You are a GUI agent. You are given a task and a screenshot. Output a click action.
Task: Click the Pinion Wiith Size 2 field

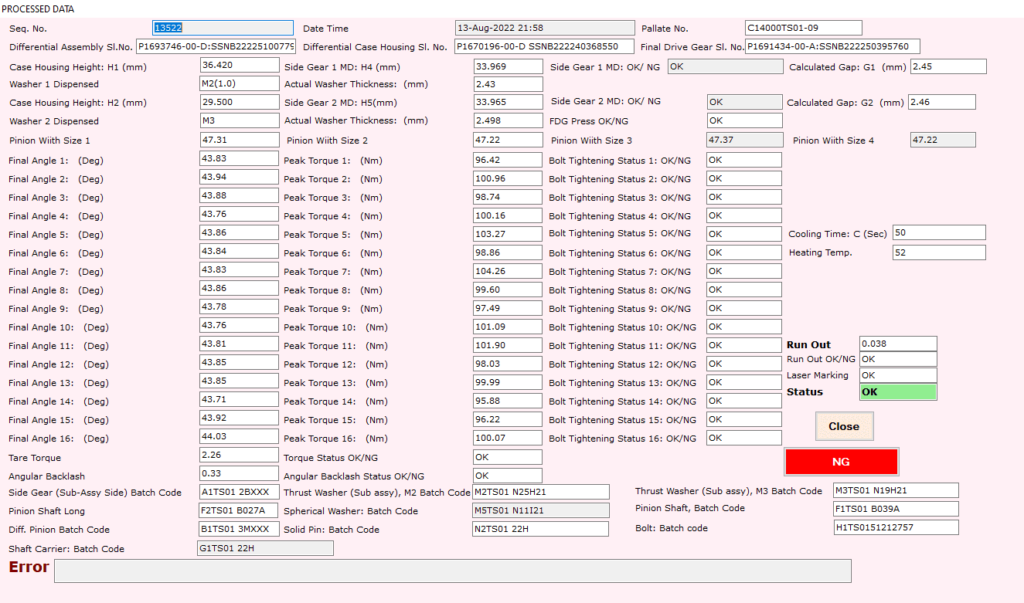(509, 140)
